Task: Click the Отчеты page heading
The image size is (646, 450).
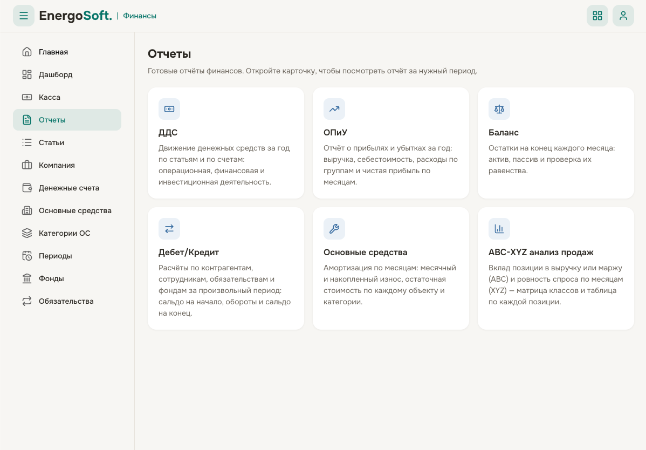Action: point(169,54)
